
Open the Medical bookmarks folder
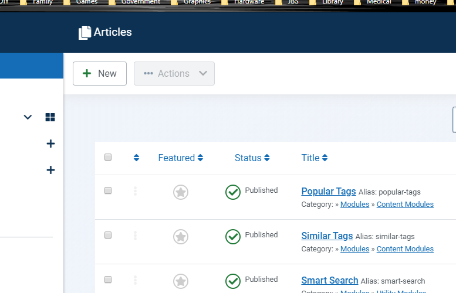pos(373,2)
